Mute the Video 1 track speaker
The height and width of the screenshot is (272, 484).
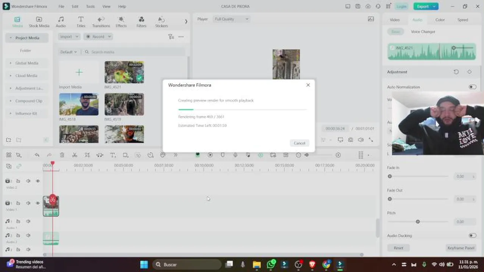click(x=28, y=203)
